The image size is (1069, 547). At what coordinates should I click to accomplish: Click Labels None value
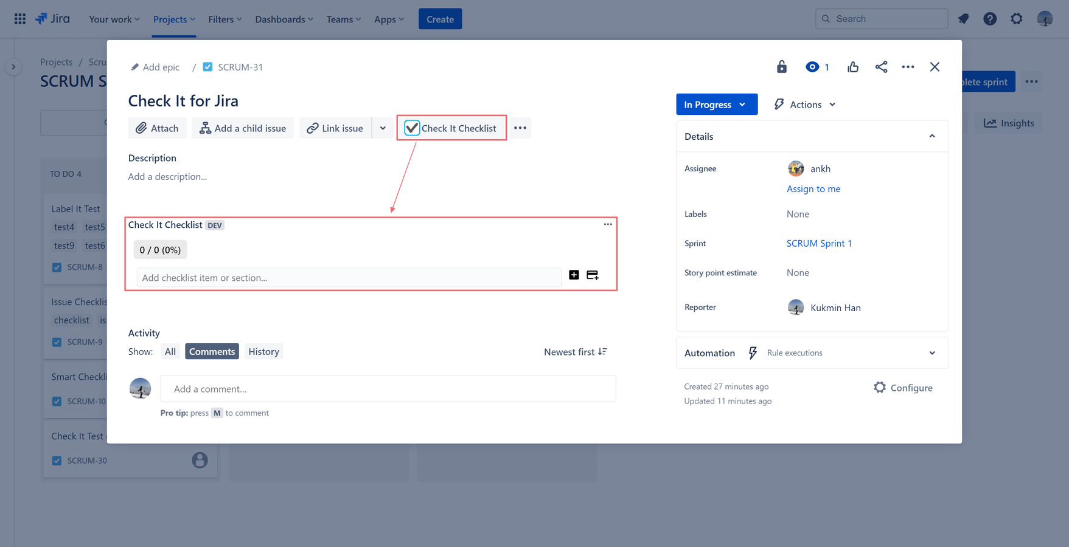pyautogui.click(x=798, y=214)
